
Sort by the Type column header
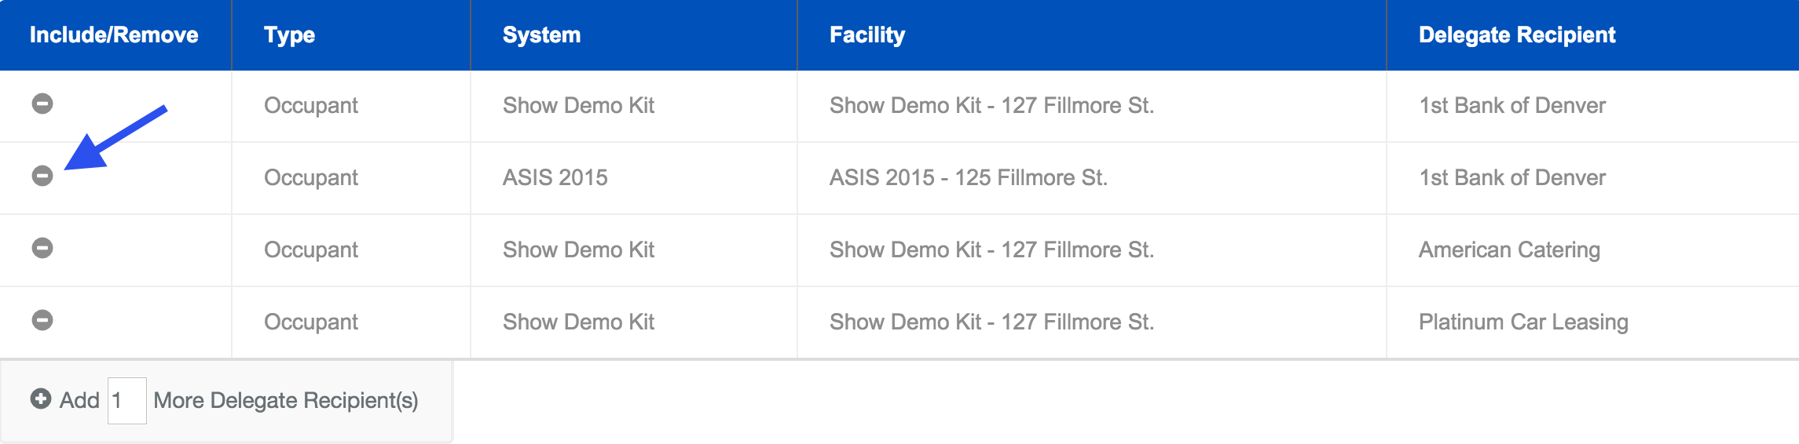click(x=289, y=35)
